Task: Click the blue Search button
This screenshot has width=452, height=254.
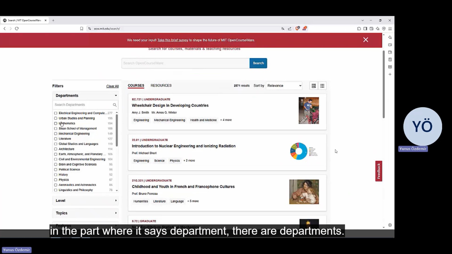Action: 258,63
